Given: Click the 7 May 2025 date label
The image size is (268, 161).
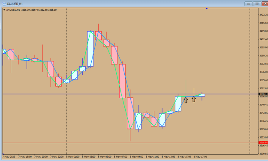Looking at the screenshot, I should tap(9, 157).
